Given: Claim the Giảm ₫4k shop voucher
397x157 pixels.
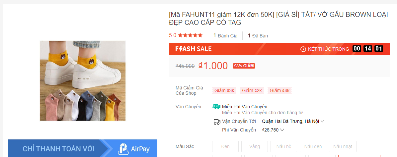Looking at the screenshot, I should click(x=279, y=90).
